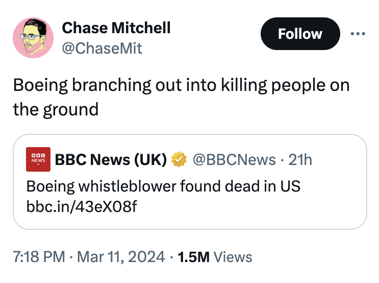Click the 1.5M view count number
Image resolution: width=379 pixels, height=283 pixels.
[x=192, y=256]
